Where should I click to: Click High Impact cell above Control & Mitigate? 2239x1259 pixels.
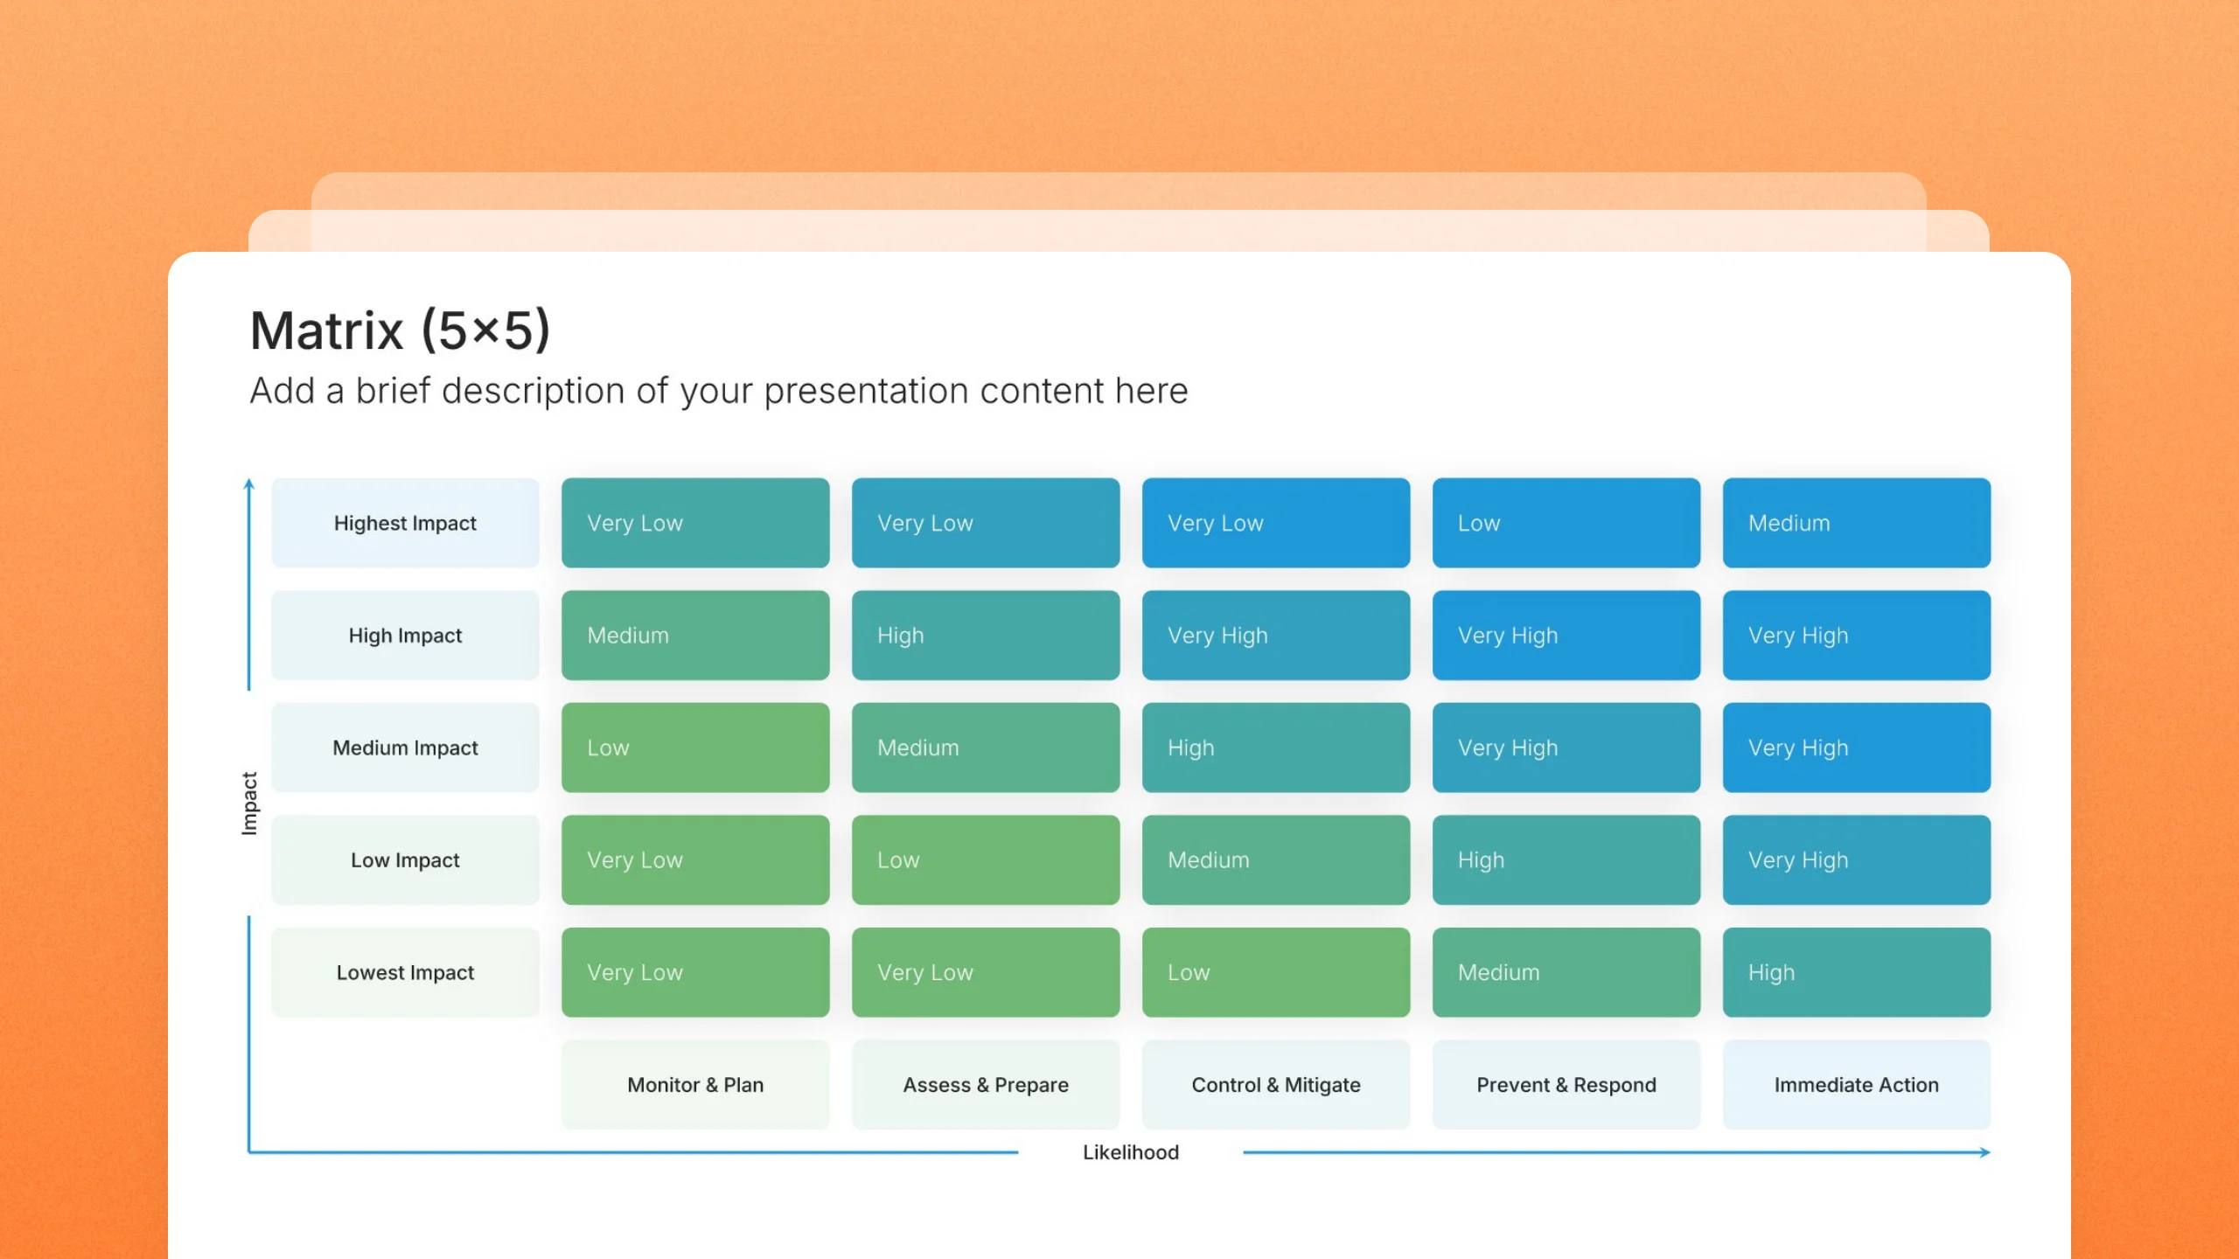1276,636
